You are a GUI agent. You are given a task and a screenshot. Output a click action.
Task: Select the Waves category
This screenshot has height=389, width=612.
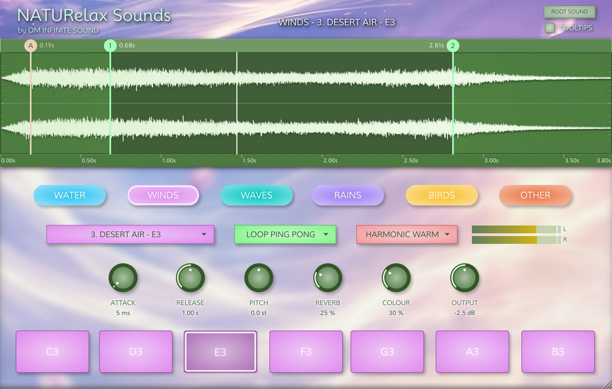click(257, 195)
